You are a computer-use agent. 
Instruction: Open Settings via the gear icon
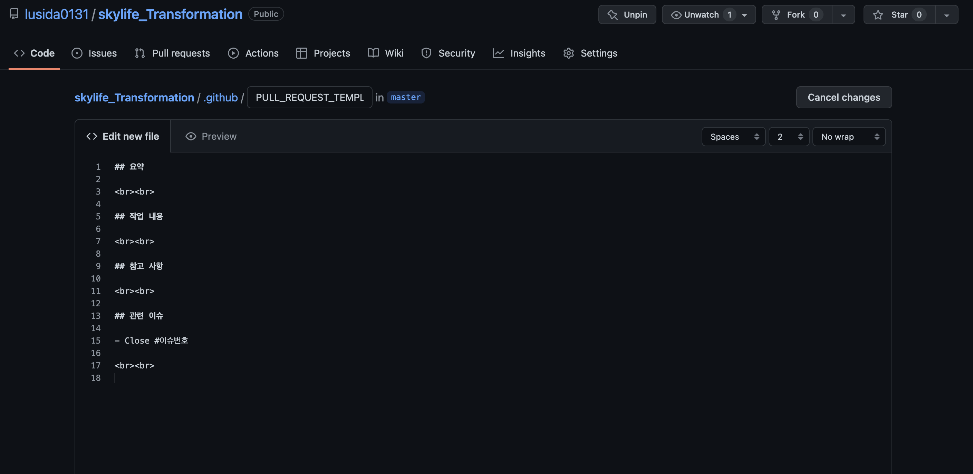point(568,53)
